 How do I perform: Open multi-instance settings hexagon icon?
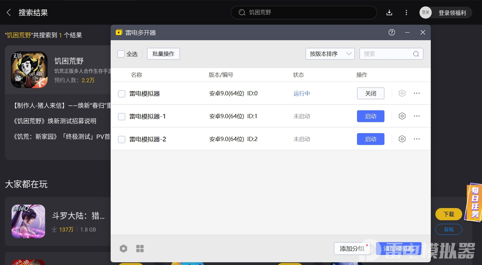123,249
